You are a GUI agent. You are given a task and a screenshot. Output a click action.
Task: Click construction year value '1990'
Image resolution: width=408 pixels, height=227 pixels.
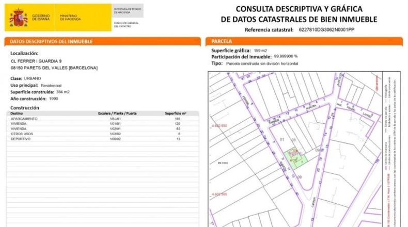pos(53,99)
